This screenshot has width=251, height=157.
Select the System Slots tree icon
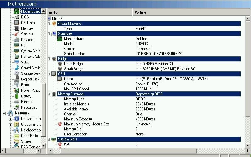click(17, 51)
